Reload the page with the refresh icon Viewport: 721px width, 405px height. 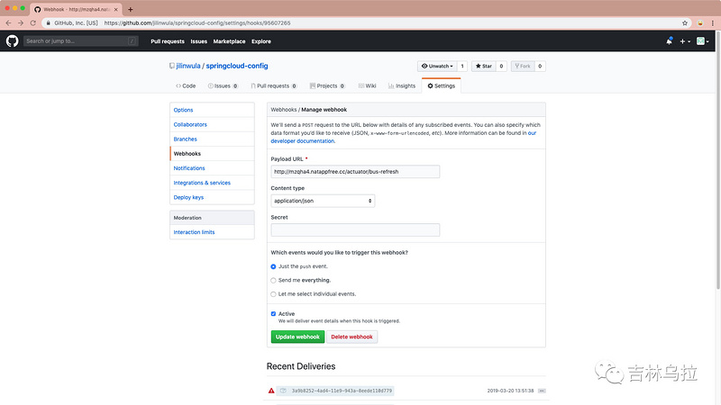[32, 23]
